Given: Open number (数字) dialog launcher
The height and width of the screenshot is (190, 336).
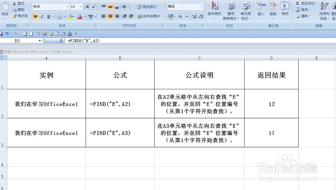Looking at the screenshot, I should pyautogui.click(x=202, y=25).
